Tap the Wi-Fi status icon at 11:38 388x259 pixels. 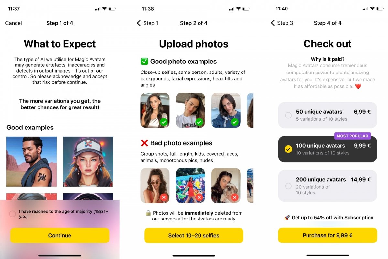tap(238, 9)
